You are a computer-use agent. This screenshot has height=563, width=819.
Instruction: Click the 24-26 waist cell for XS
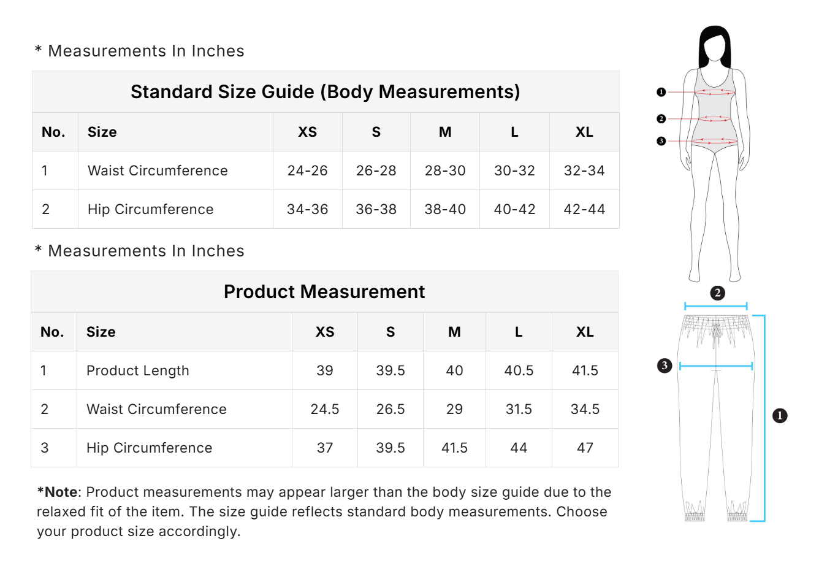(307, 170)
